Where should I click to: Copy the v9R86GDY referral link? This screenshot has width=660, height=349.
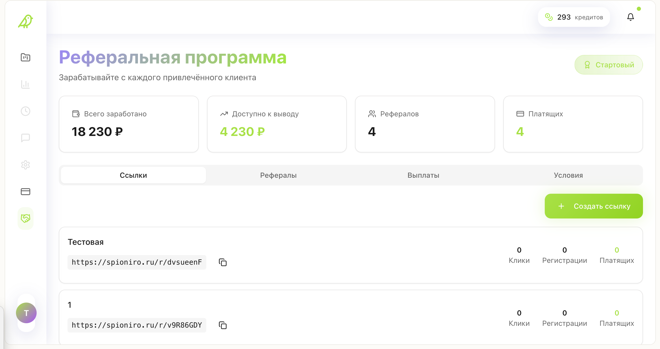(222, 325)
